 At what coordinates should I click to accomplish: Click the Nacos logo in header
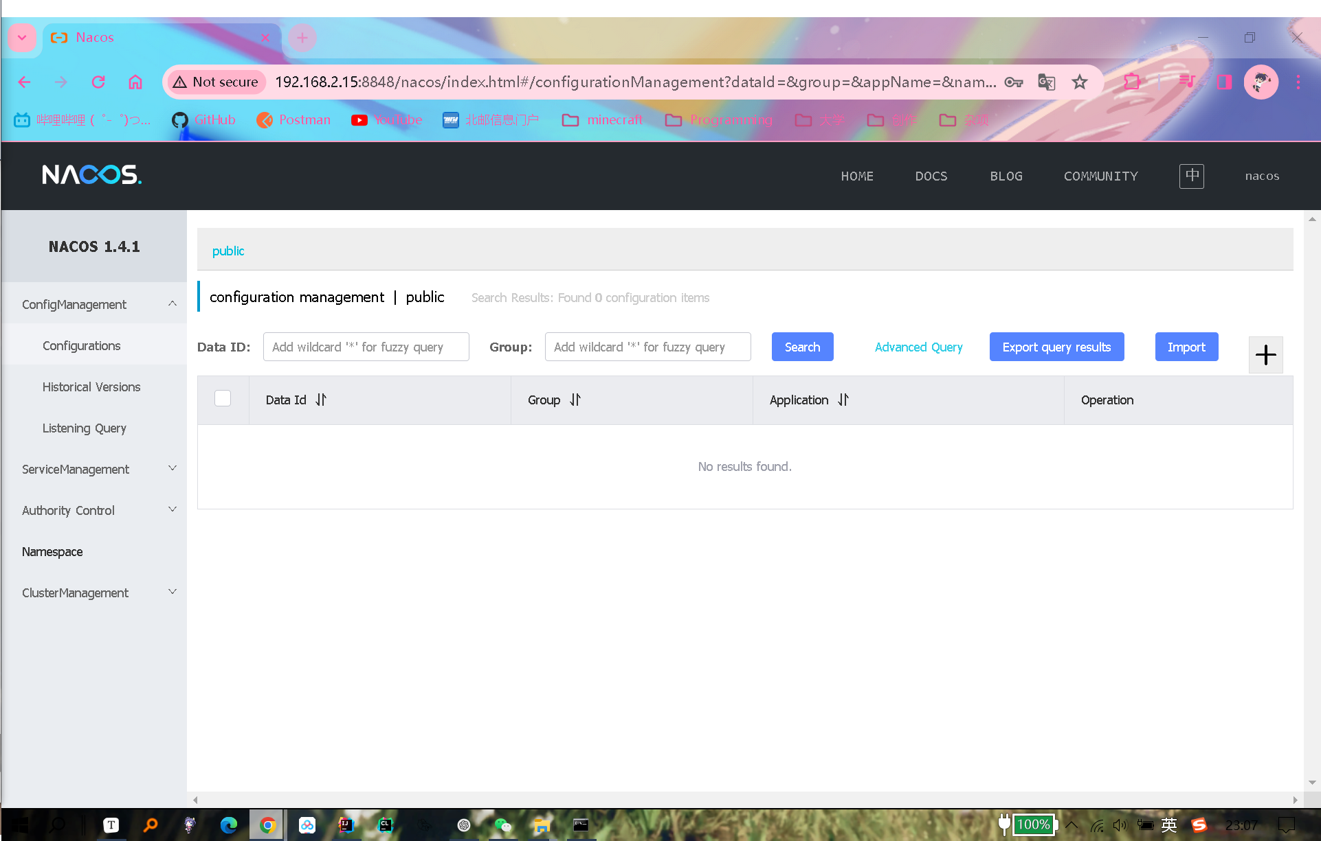[92, 175]
